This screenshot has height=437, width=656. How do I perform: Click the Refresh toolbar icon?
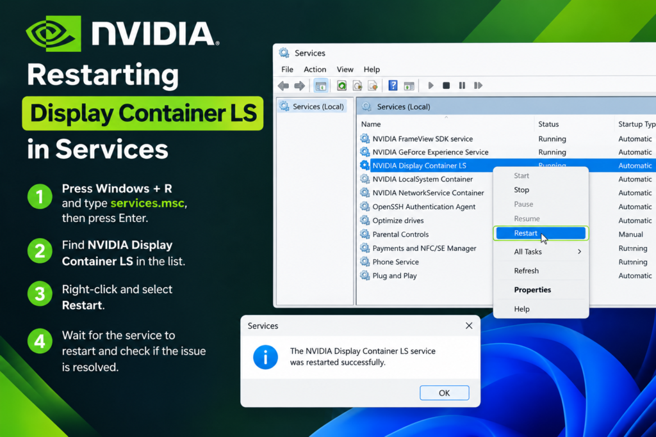pos(342,86)
